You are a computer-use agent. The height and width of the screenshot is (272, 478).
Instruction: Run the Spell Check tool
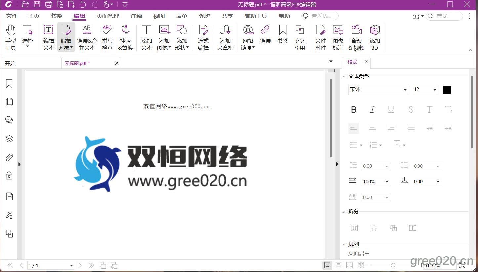[107, 37]
